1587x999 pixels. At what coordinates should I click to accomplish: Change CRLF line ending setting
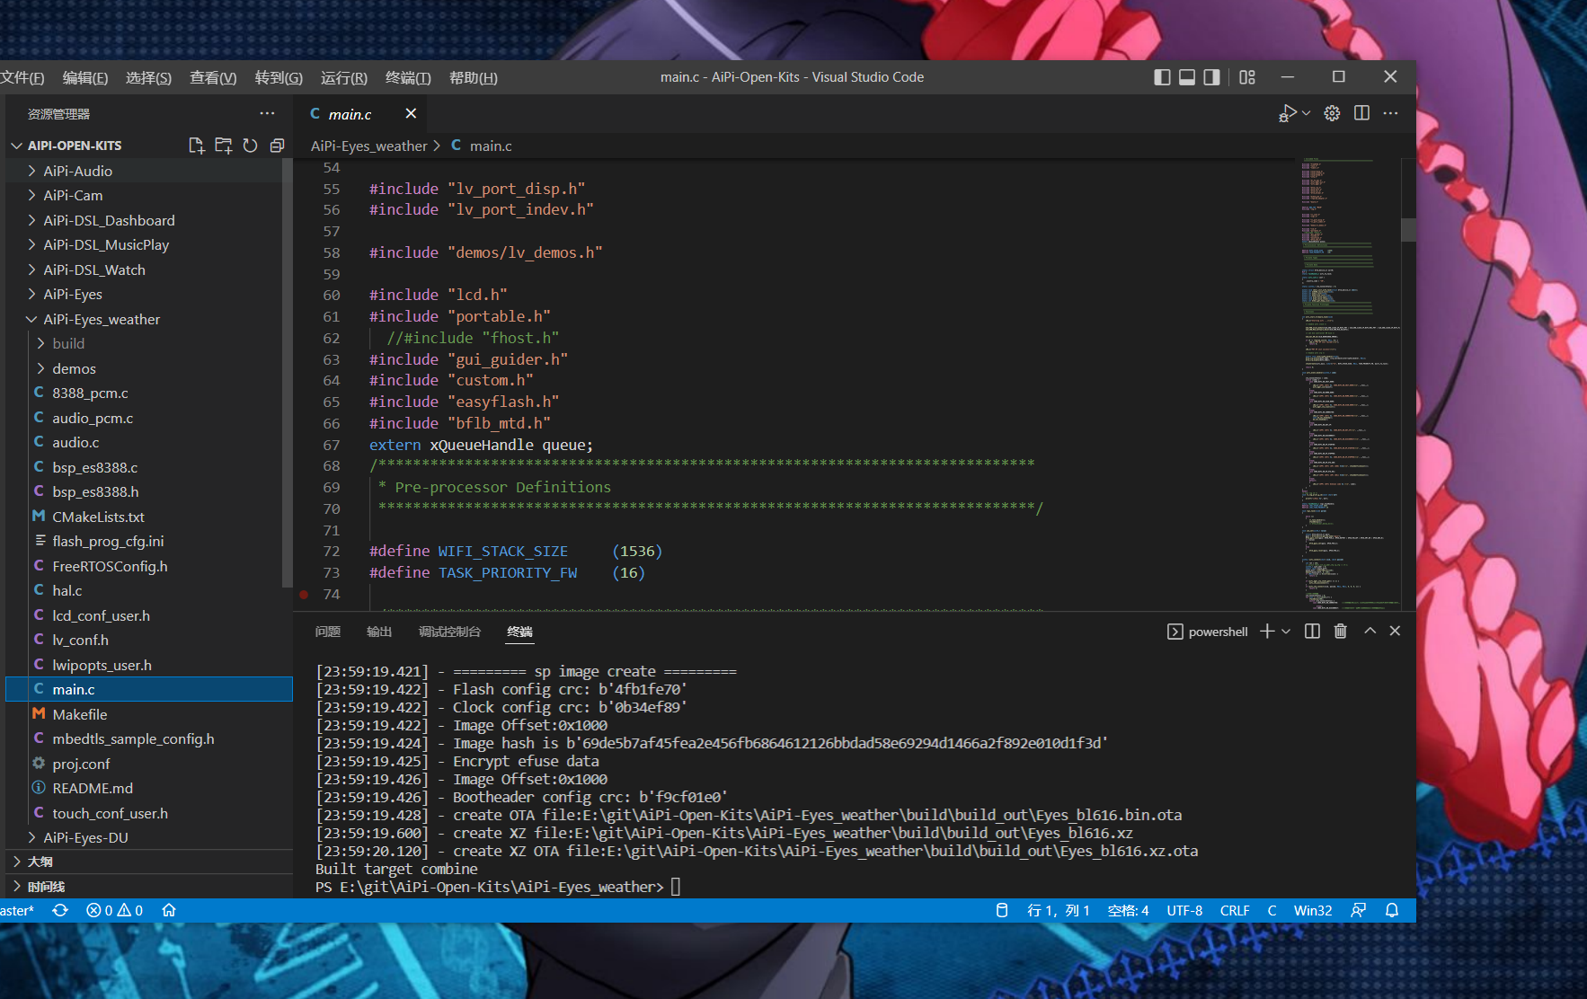coord(1235,910)
